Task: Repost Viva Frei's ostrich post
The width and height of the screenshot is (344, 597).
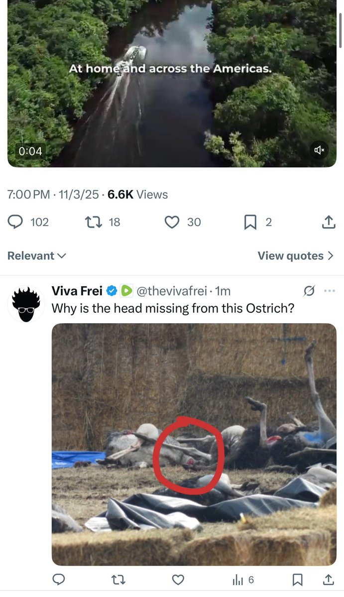Action: point(118,580)
